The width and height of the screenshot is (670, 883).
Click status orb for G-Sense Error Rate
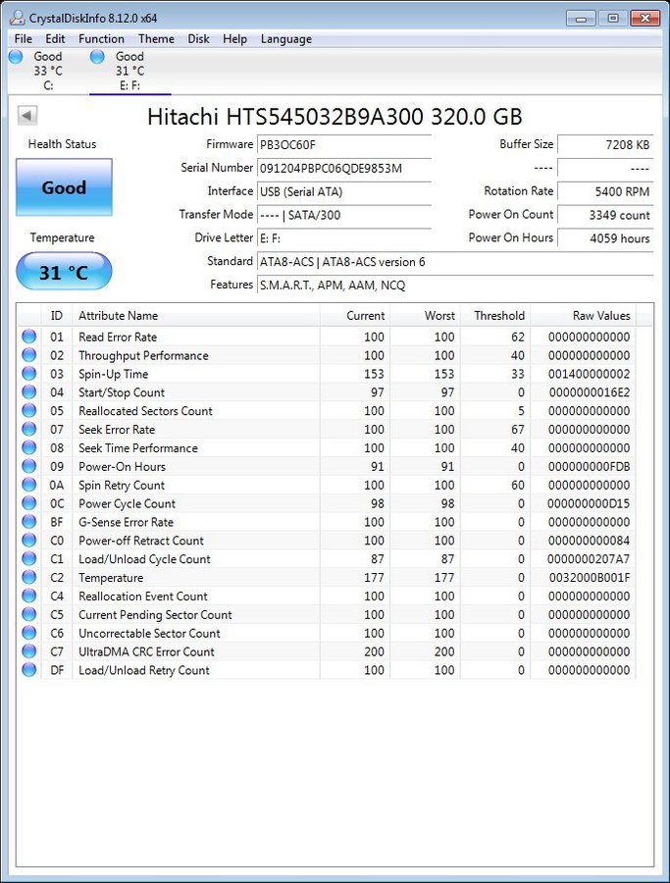click(x=28, y=522)
